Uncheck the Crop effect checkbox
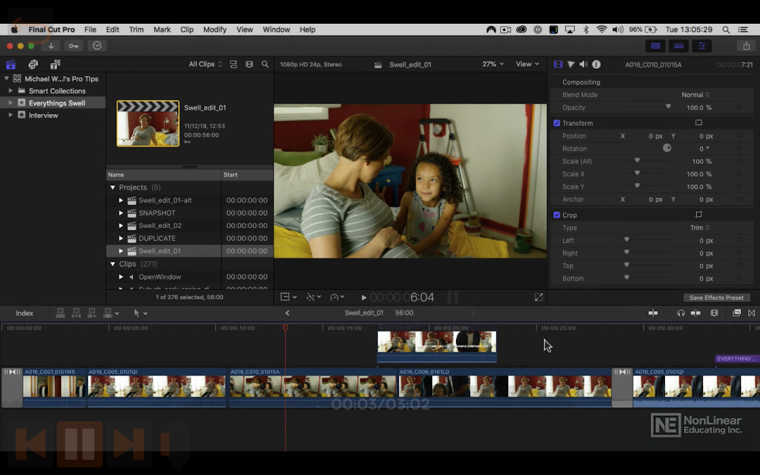This screenshot has height=475, width=760. point(557,215)
